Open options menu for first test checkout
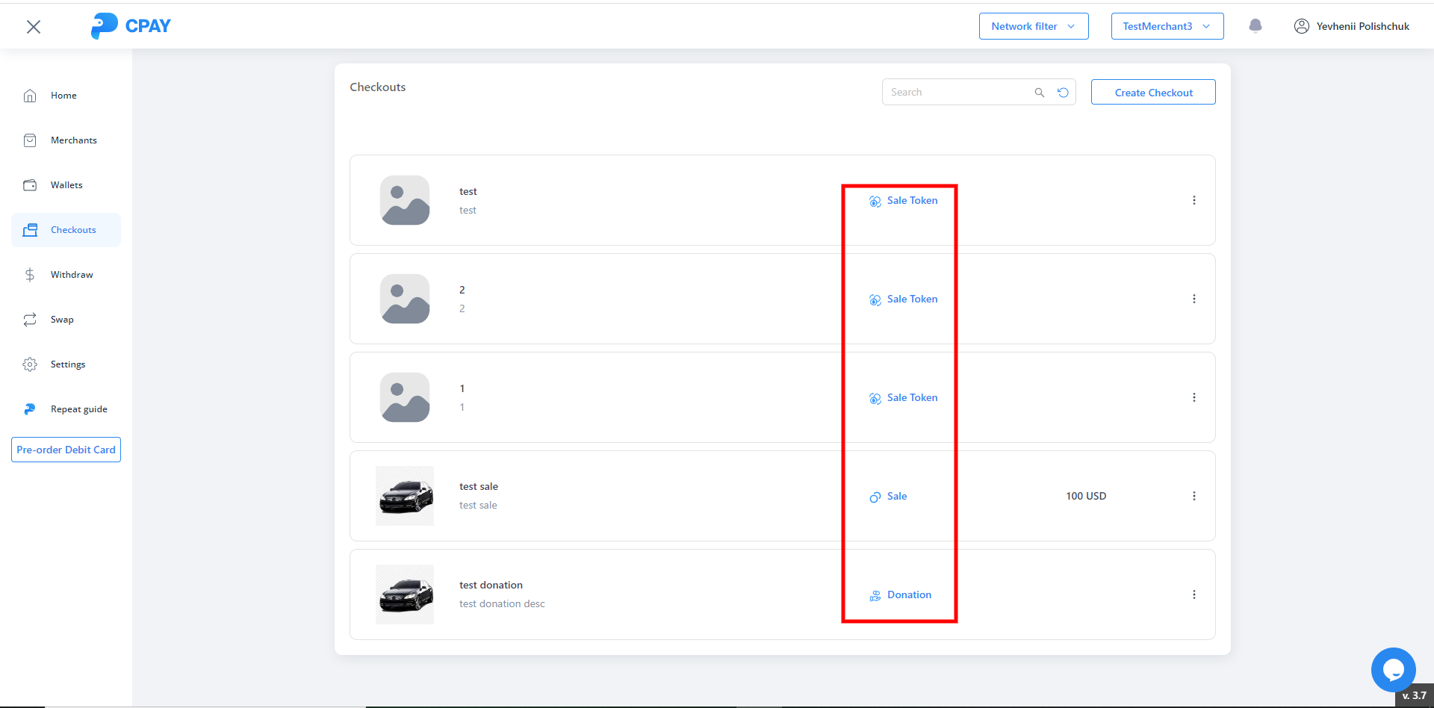Image resolution: width=1434 pixels, height=708 pixels. tap(1194, 200)
